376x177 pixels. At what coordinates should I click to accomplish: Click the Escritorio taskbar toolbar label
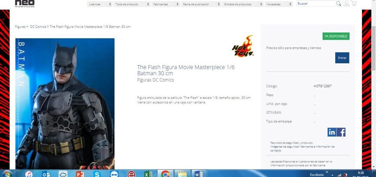(317, 175)
